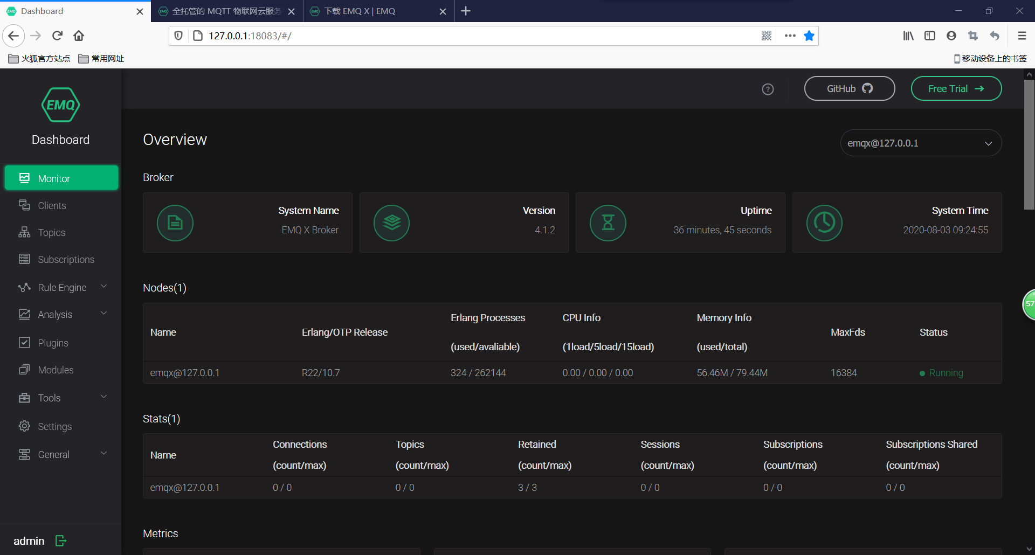Open page actions three-dots menu

coord(790,36)
